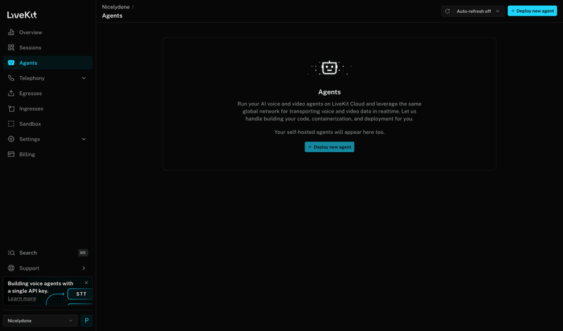The width and height of the screenshot is (563, 331).
Task: Click the Support lifebuoy icon
Action: pyautogui.click(x=11, y=268)
